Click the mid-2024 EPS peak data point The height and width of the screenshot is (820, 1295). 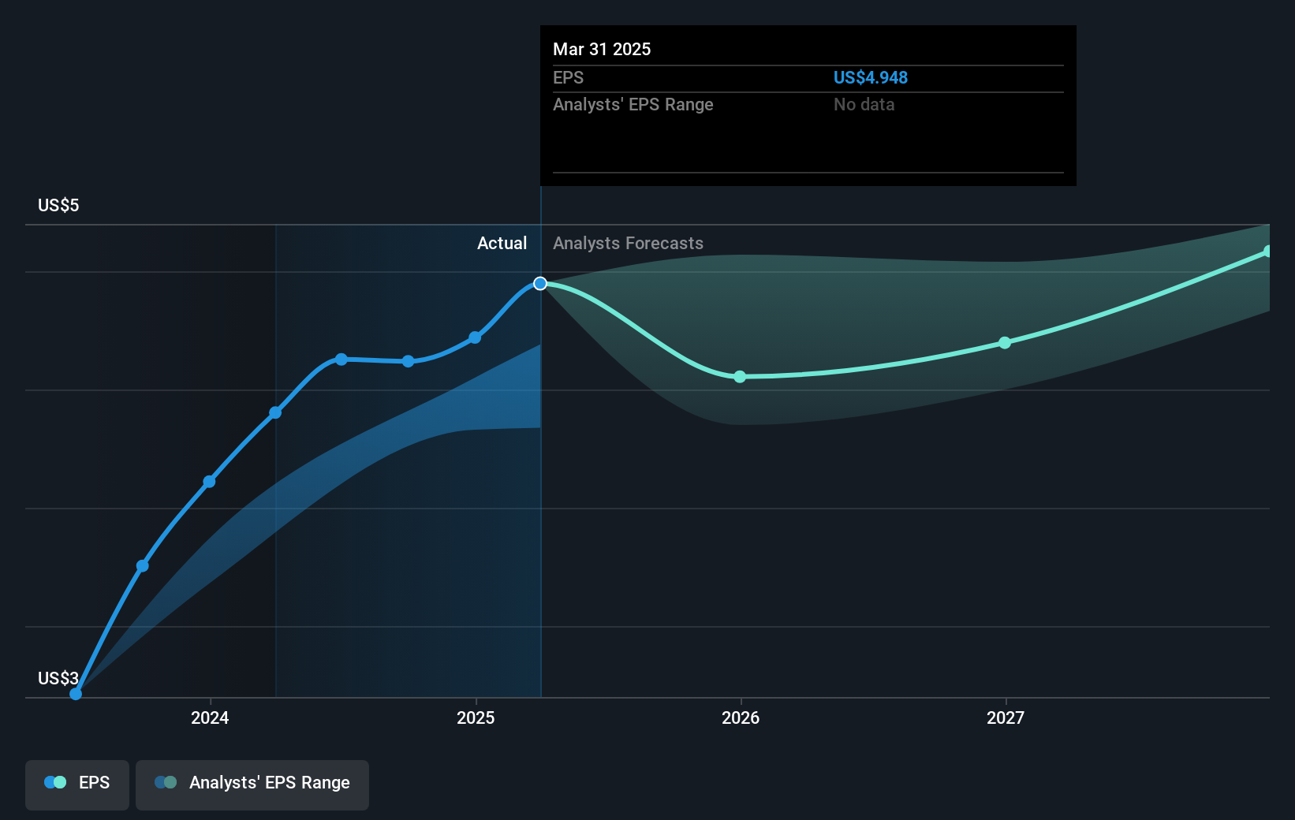(341, 360)
